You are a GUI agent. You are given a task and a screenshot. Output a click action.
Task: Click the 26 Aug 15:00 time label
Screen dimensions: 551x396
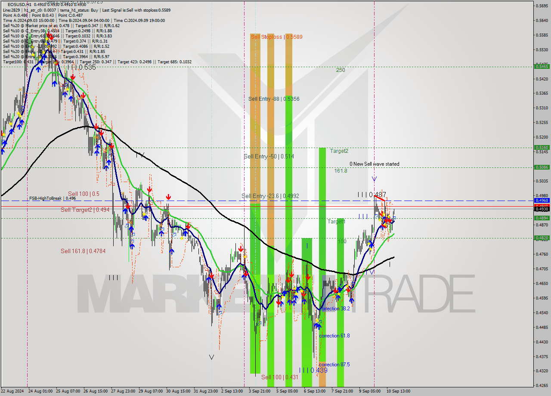pyautogui.click(x=96, y=391)
